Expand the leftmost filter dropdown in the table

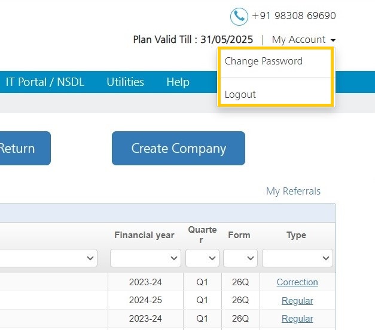[48, 258]
